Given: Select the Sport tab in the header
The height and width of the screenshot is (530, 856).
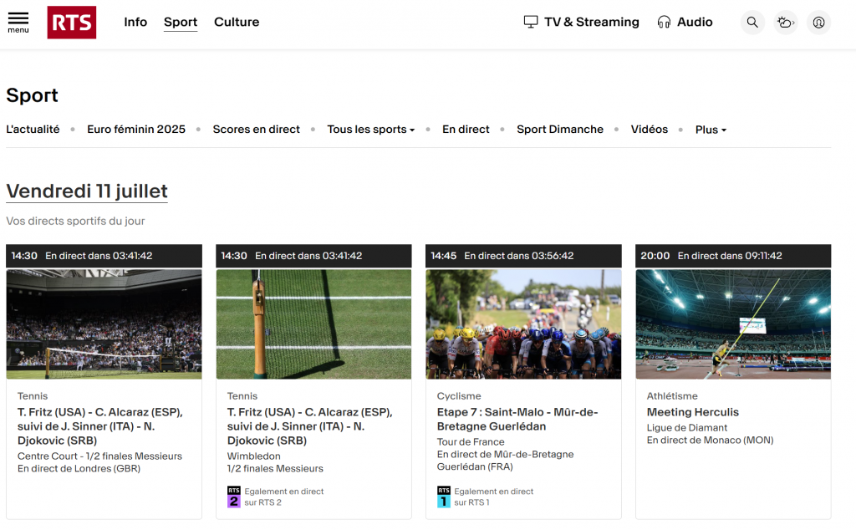Looking at the screenshot, I should pos(181,23).
